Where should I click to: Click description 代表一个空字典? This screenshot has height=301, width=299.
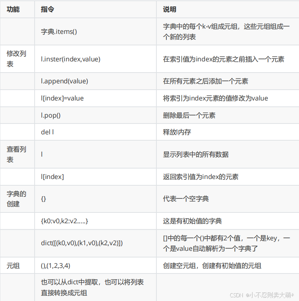coord(186,199)
